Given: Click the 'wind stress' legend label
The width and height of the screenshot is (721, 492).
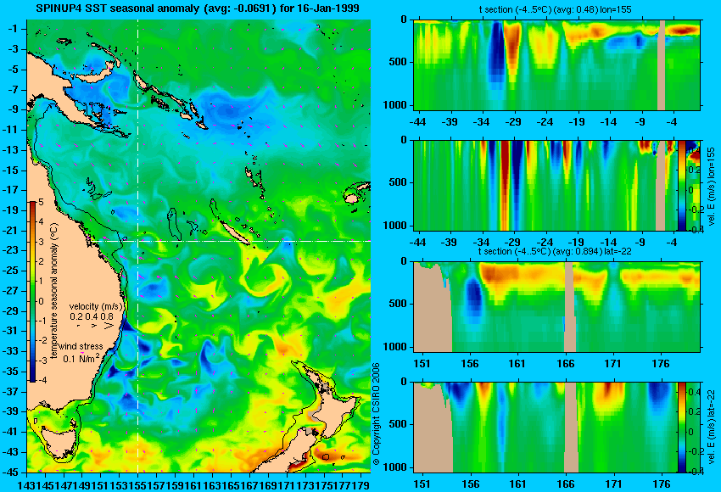Looking at the screenshot, I should click(x=81, y=346).
